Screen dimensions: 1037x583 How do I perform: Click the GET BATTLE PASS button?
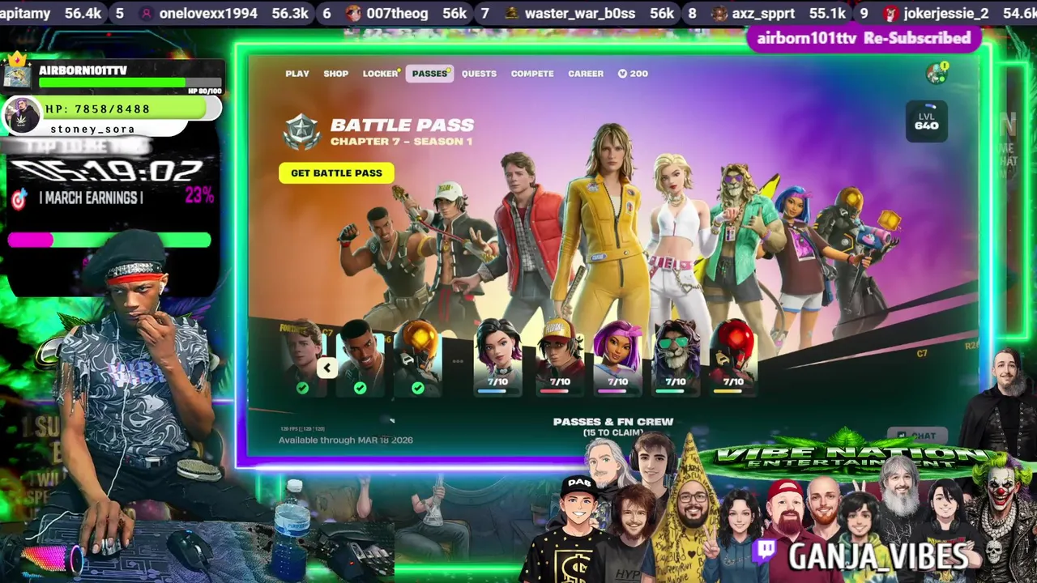pyautogui.click(x=336, y=172)
